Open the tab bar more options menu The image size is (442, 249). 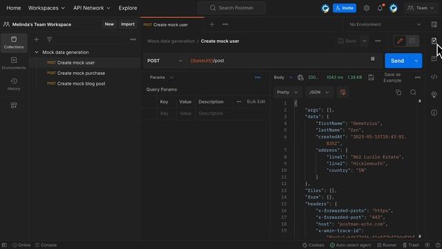point(225,25)
